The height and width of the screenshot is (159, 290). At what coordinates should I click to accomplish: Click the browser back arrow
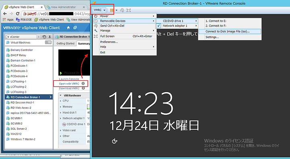[x=5, y=14]
